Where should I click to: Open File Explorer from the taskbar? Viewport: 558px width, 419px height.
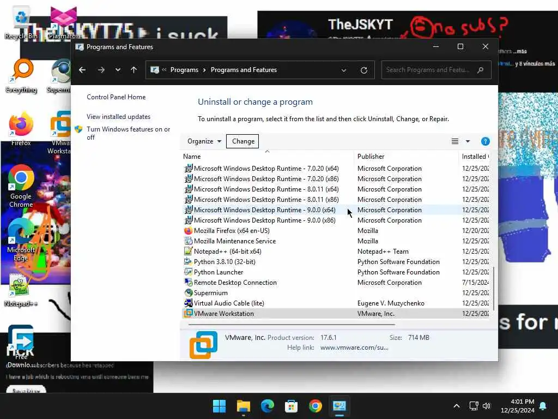coord(244,406)
